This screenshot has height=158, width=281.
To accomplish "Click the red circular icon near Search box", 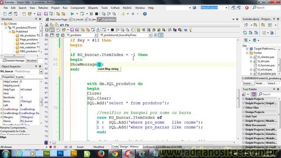I will pyautogui.click(x=247, y=8).
